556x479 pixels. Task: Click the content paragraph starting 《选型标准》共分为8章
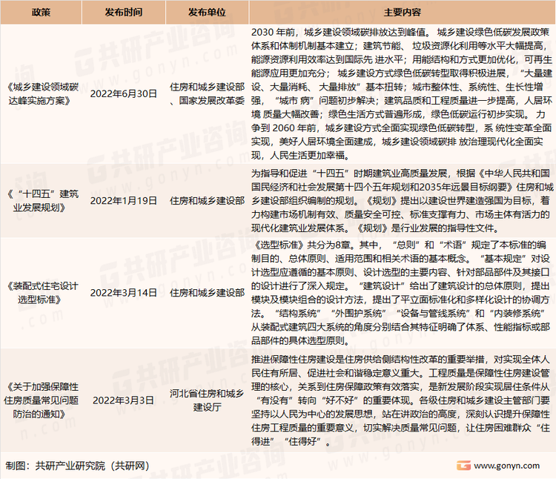402,293
